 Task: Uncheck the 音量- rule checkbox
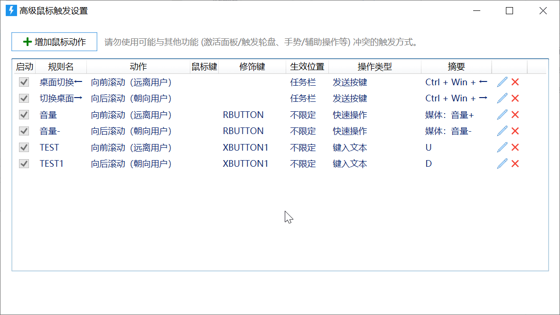[24, 131]
